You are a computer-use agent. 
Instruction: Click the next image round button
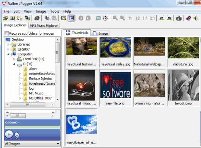point(88,18)
